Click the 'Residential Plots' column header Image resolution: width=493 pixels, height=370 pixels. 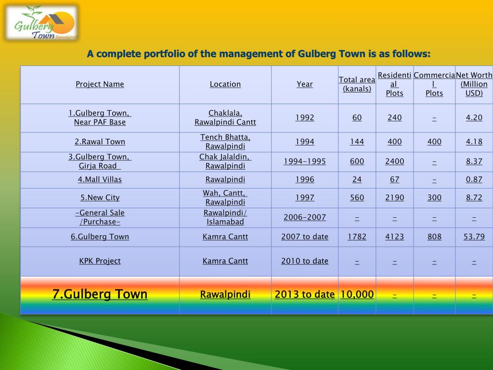pyautogui.click(x=395, y=84)
